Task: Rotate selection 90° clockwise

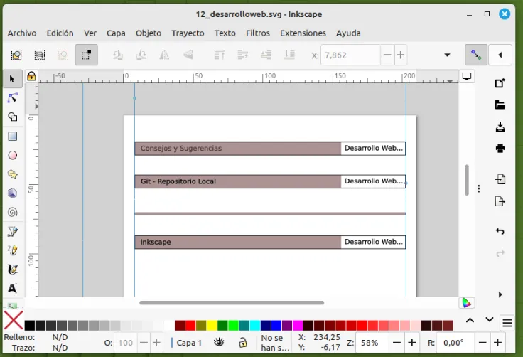Action: coord(141,55)
